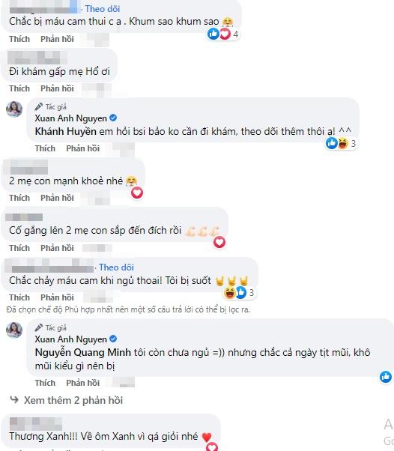Click heart reaction on "Thương Xanh" comment

coord(212,447)
